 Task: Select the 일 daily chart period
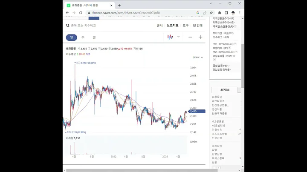pyautogui.click(x=72, y=37)
